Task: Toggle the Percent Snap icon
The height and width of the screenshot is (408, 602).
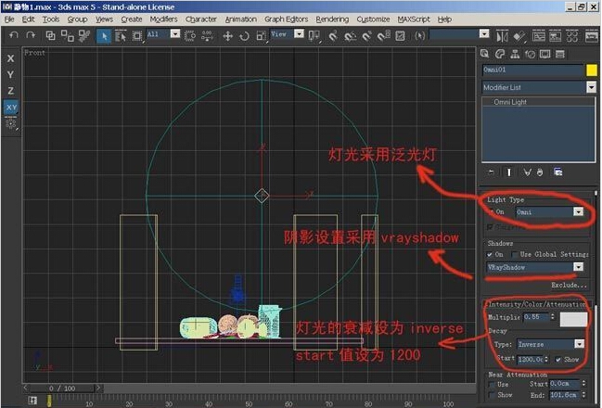Action: click(x=367, y=36)
